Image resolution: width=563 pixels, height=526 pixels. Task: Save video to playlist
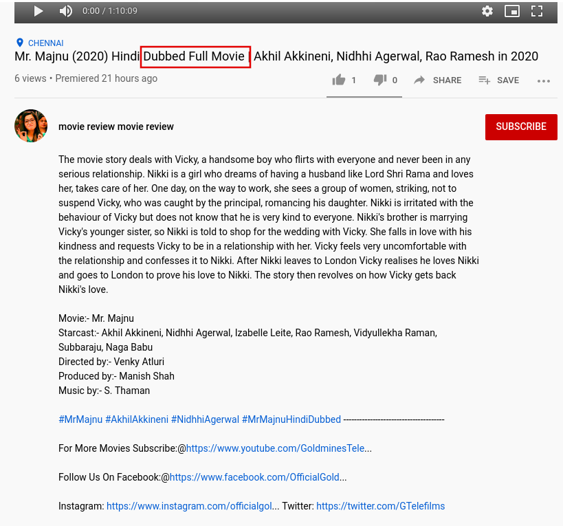pos(499,80)
